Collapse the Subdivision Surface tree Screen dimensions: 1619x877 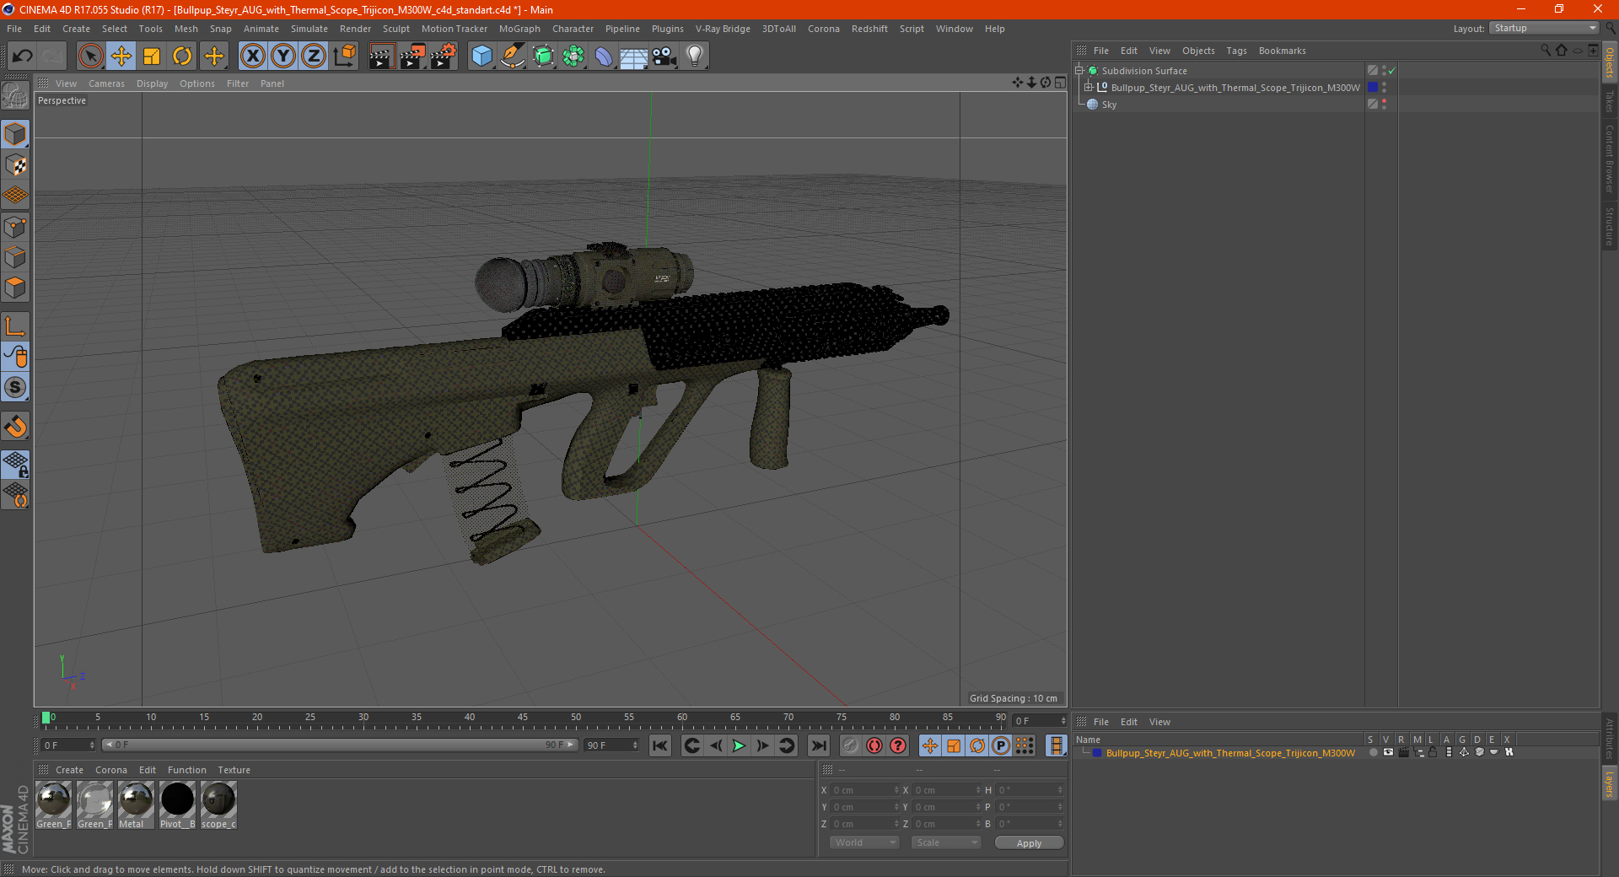pyautogui.click(x=1079, y=71)
